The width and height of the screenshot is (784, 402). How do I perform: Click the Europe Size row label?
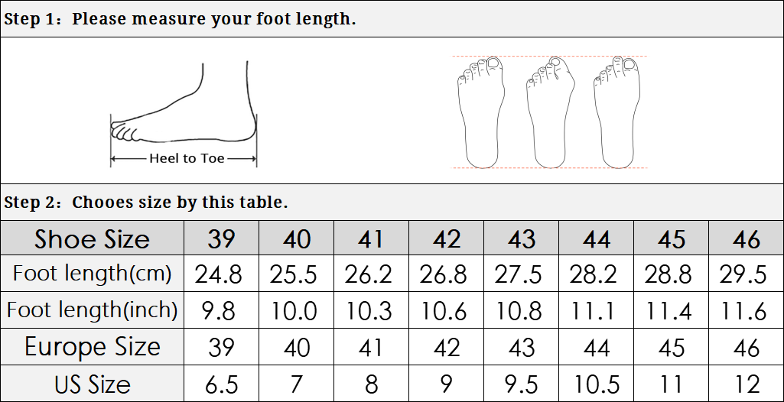coord(92,347)
